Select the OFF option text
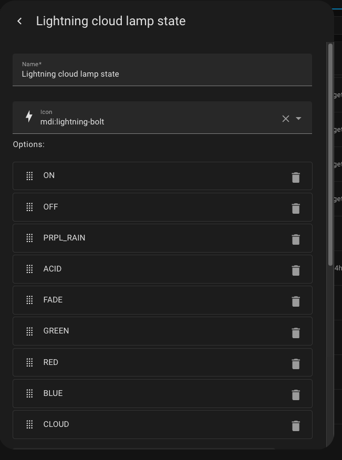 coord(50,207)
